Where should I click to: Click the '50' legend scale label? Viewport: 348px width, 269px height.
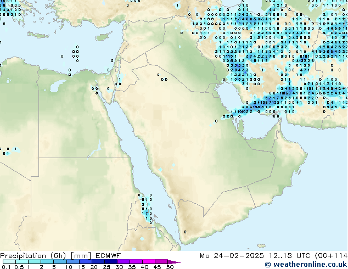[x=170, y=267]
